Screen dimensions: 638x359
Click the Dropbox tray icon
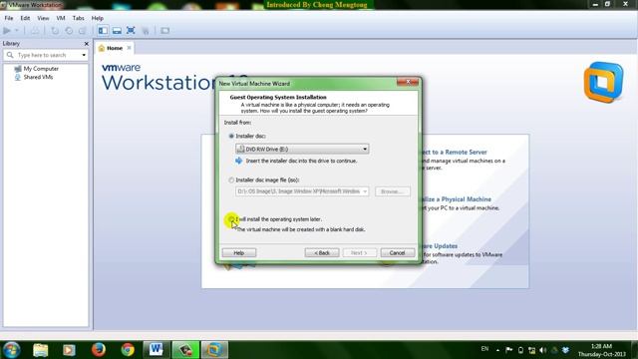(565, 350)
